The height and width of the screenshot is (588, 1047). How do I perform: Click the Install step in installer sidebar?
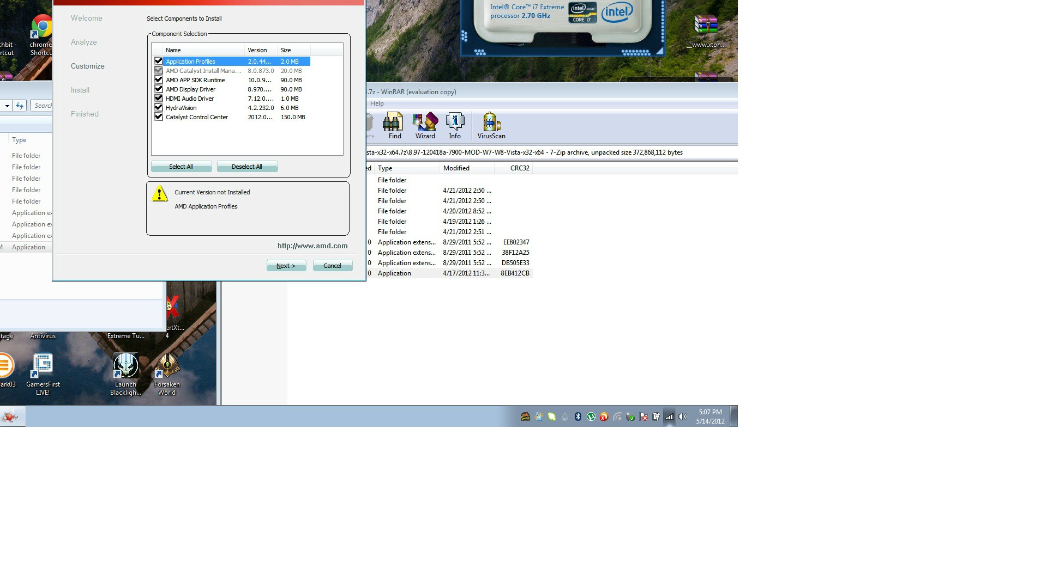(80, 90)
